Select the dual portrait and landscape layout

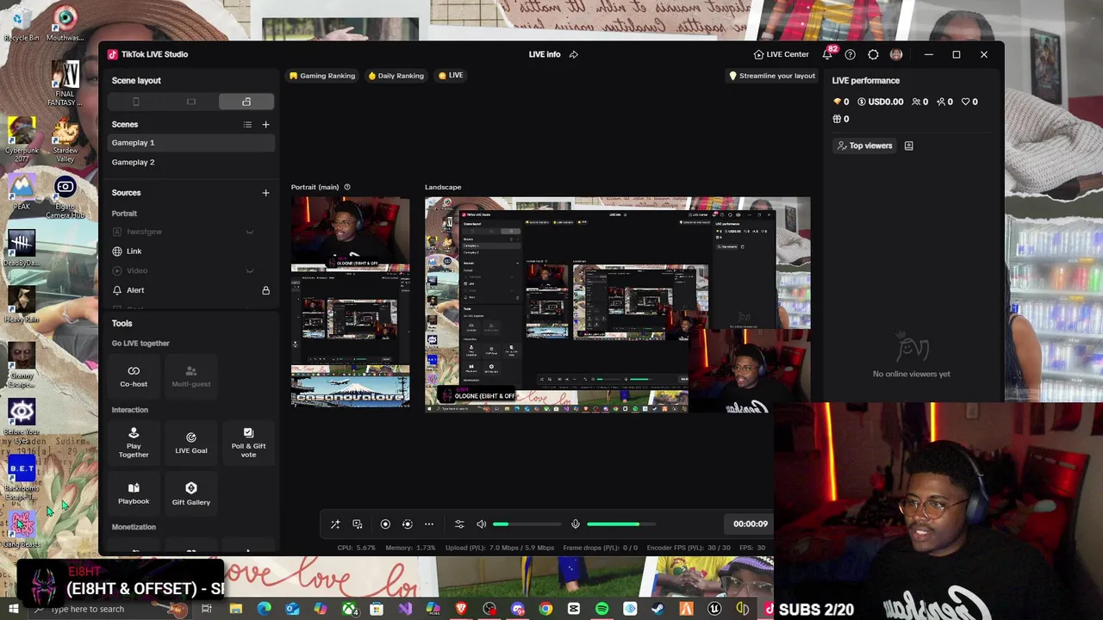click(x=246, y=102)
